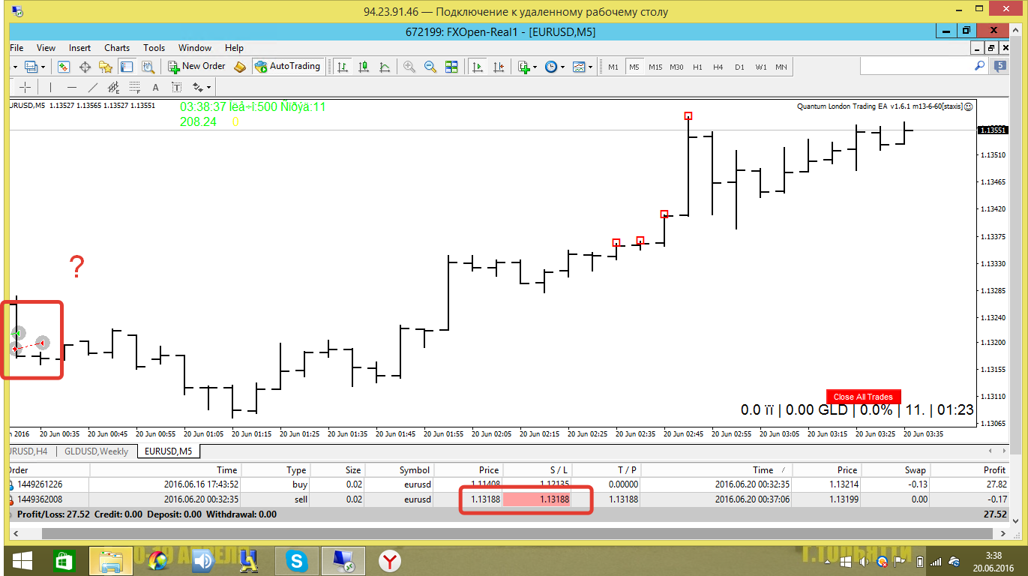Switch to the GLDUSD,Weekly chart tab
The height and width of the screenshot is (576, 1028).
(x=96, y=451)
